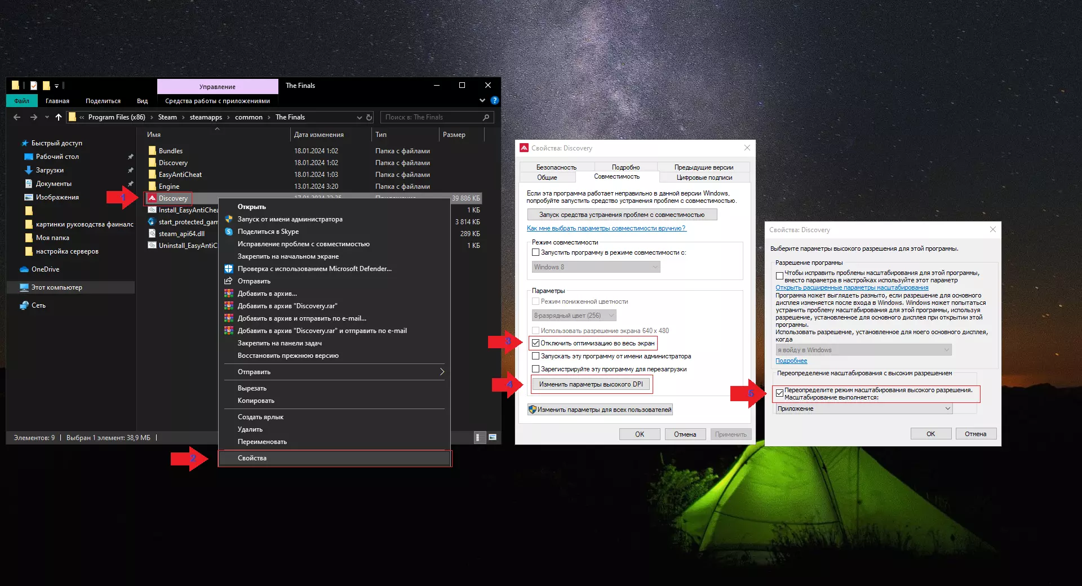The image size is (1082, 586).
Task: Open quick access toolbar customize dropdown
Action: pyautogui.click(x=56, y=86)
